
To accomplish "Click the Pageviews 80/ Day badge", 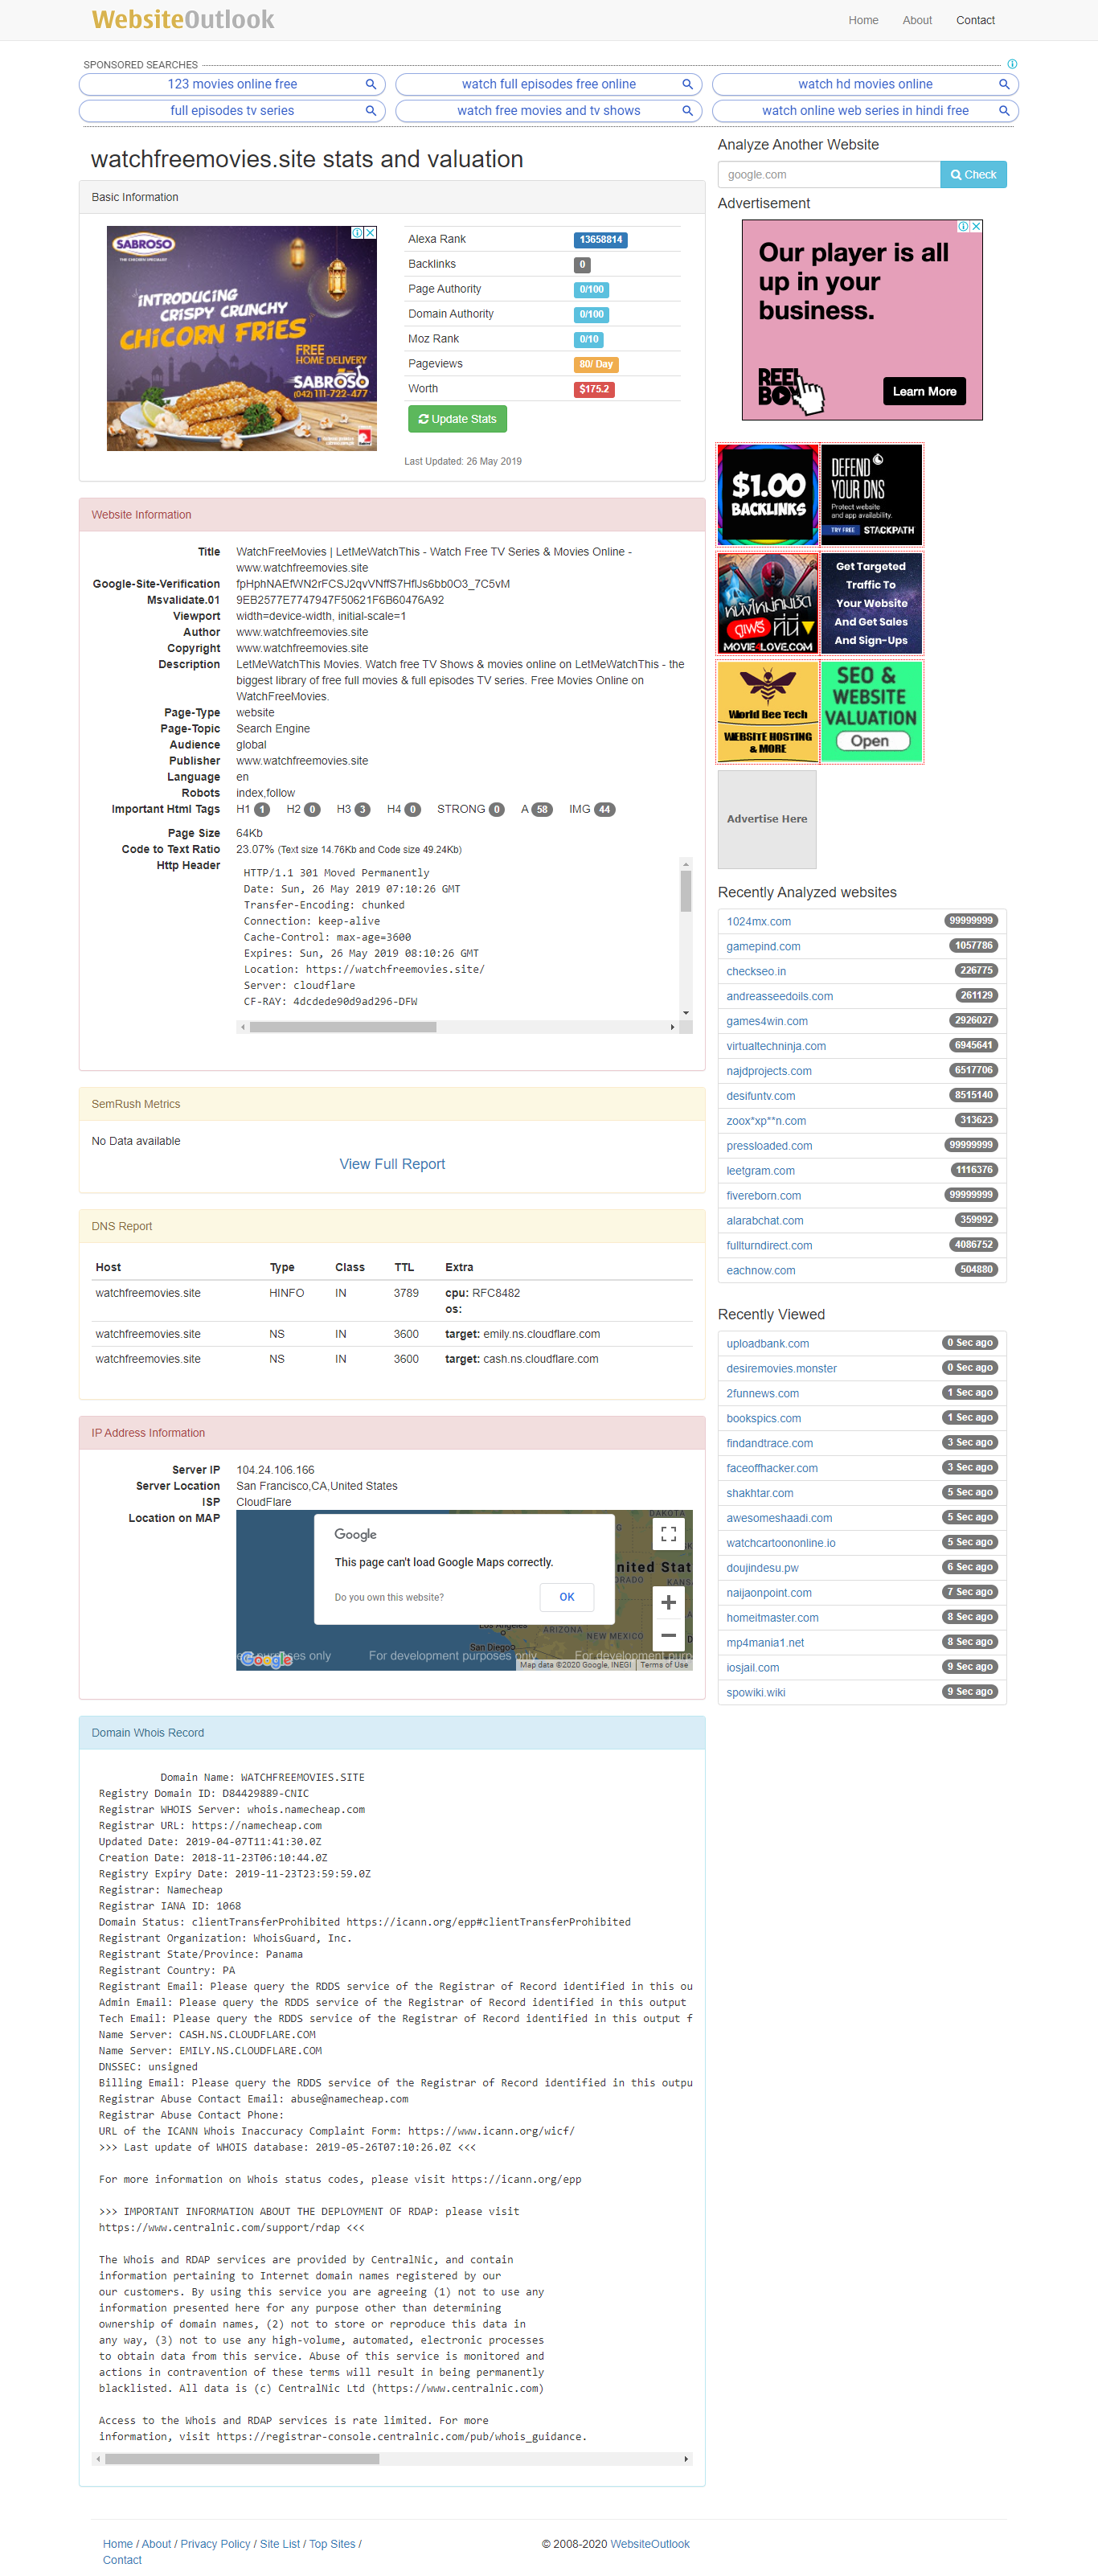I will click(x=596, y=364).
